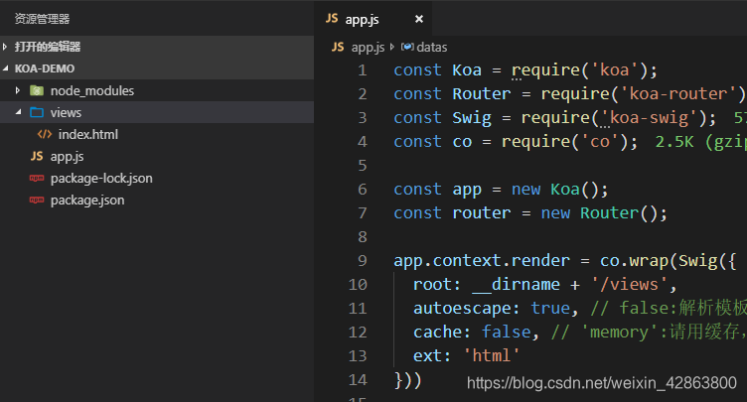
Task: Expand the node_modules folder arrow
Action: click(x=18, y=90)
